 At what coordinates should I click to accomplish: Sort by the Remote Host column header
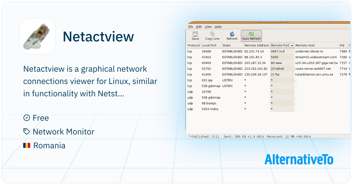click(x=317, y=46)
